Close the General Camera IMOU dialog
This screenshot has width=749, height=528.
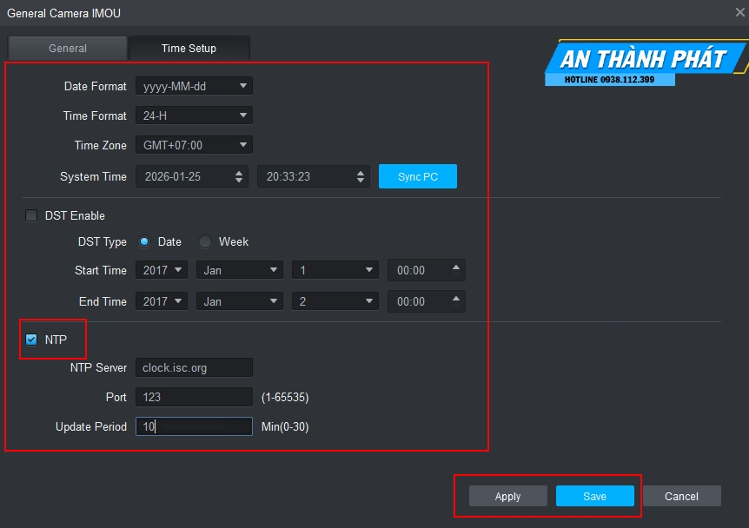point(739,11)
